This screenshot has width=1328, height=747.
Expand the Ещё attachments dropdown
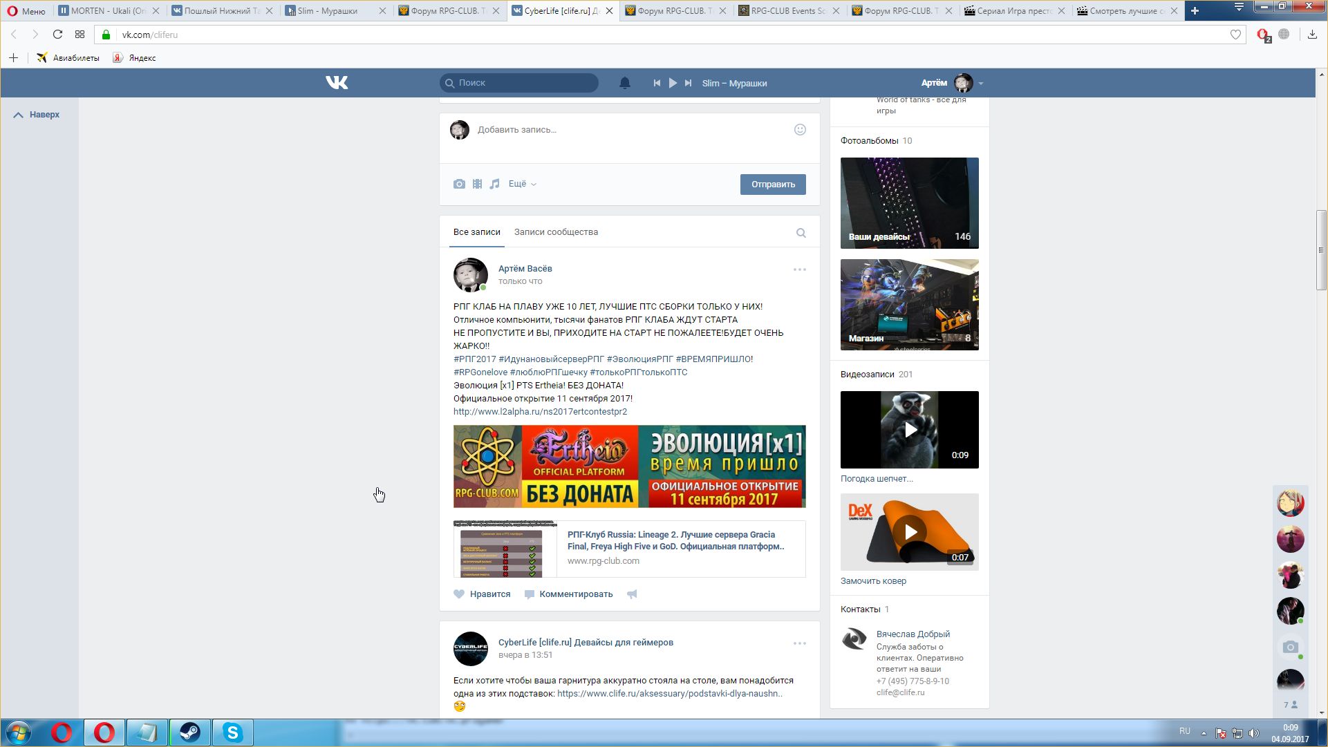point(523,184)
